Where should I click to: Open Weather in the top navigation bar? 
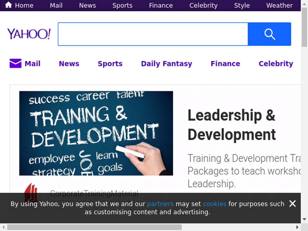pyautogui.click(x=279, y=5)
